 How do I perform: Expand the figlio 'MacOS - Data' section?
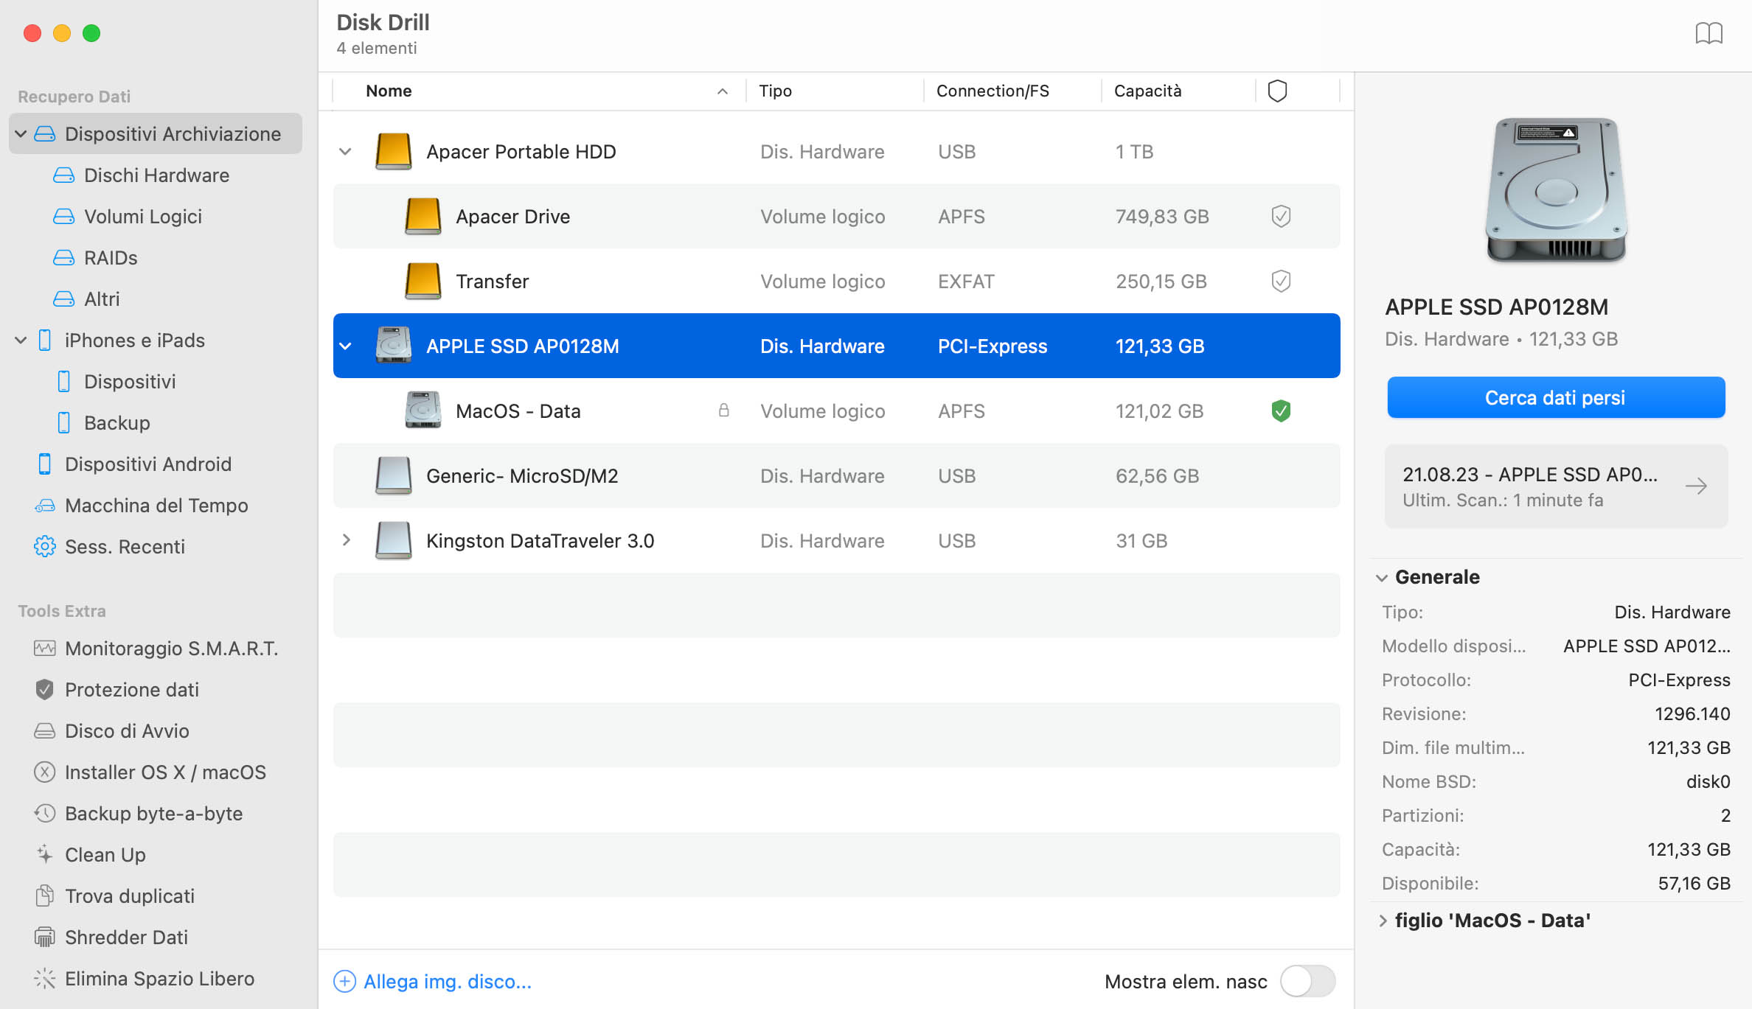[x=1383, y=920]
